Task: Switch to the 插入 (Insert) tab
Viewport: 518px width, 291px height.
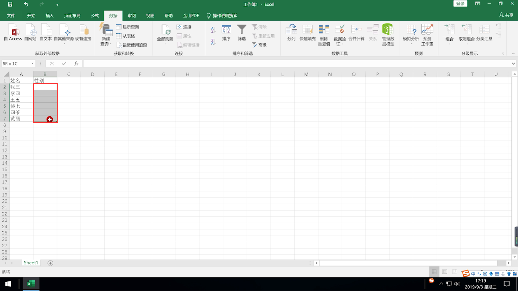Action: coord(50,16)
